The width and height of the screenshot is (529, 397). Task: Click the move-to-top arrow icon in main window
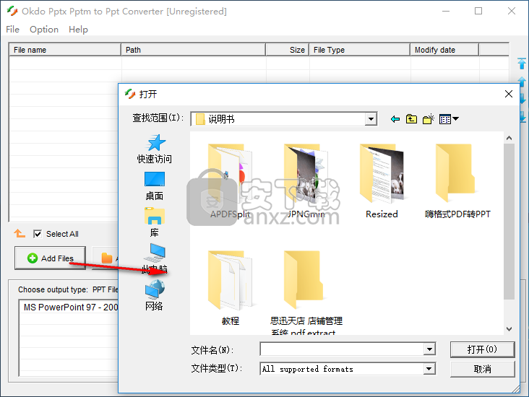click(522, 64)
